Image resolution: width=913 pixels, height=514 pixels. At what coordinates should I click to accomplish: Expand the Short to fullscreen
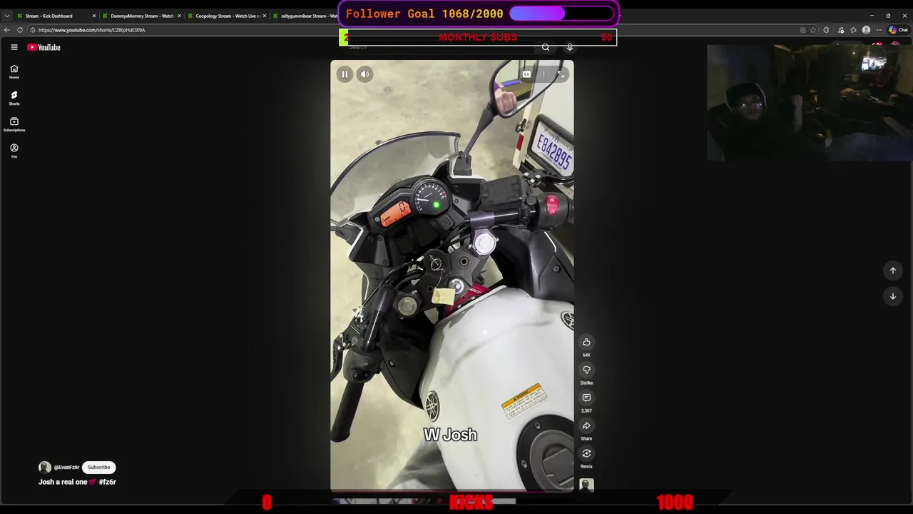point(561,74)
